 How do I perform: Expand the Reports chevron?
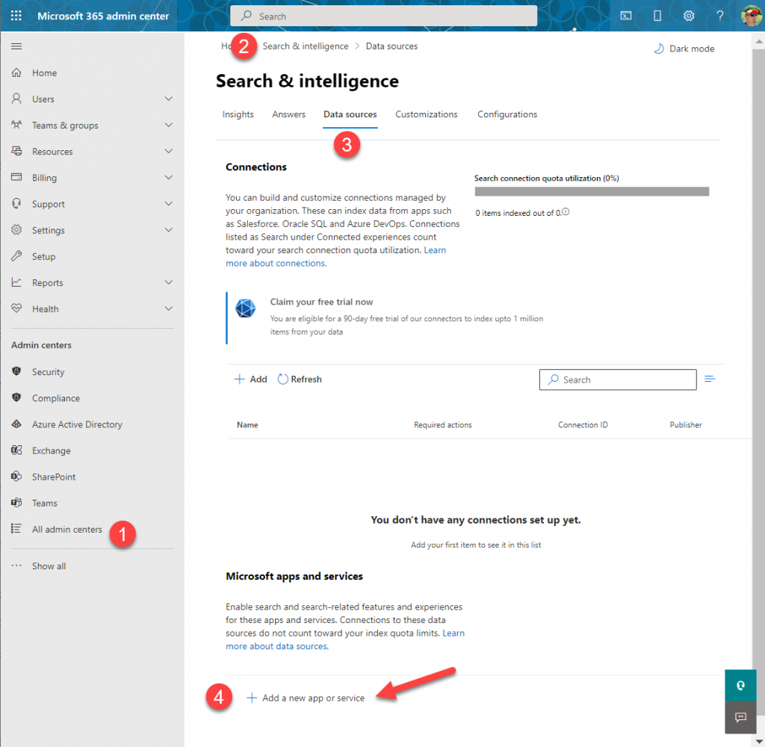[x=169, y=282]
